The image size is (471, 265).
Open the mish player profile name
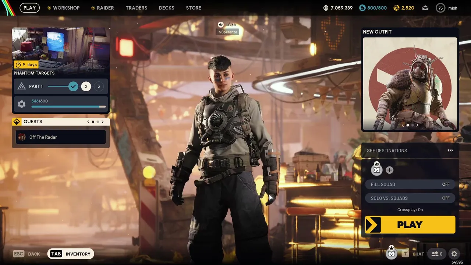click(x=453, y=8)
